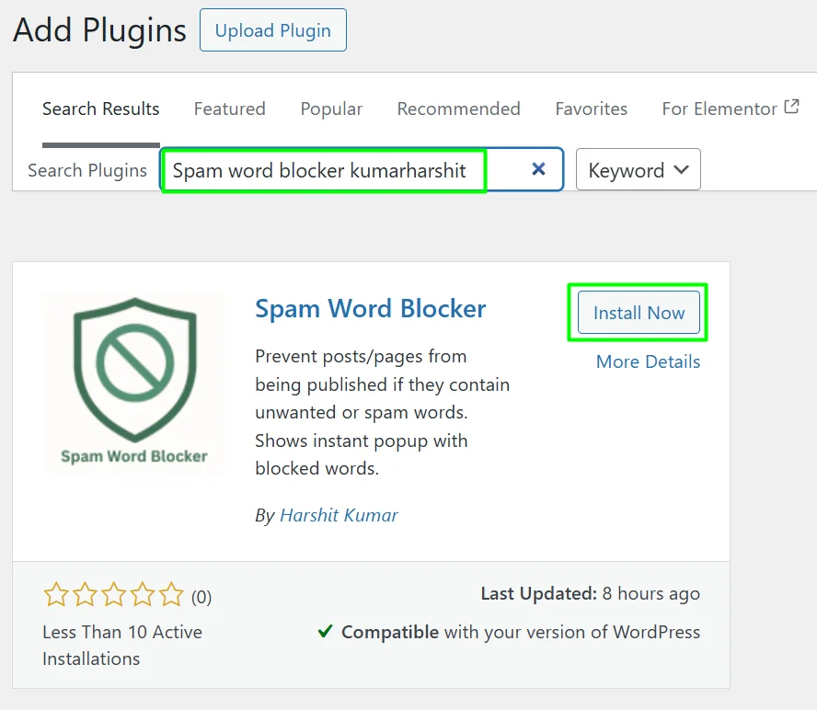Open the Popular plugins tab

point(331,109)
